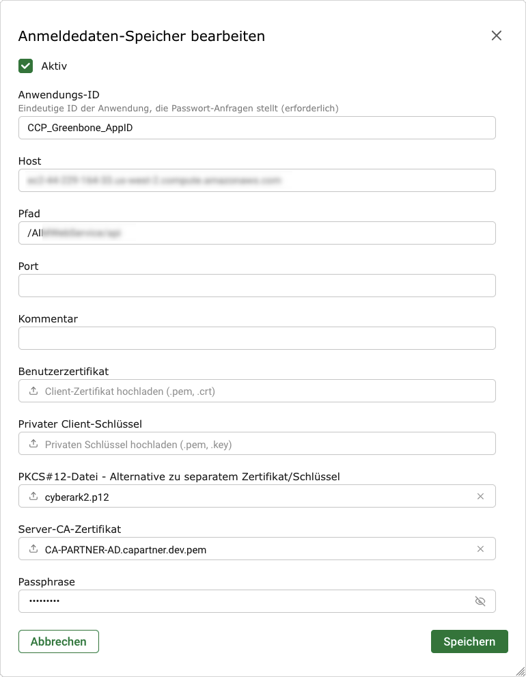Cancel with the Abbrechen button

[59, 641]
